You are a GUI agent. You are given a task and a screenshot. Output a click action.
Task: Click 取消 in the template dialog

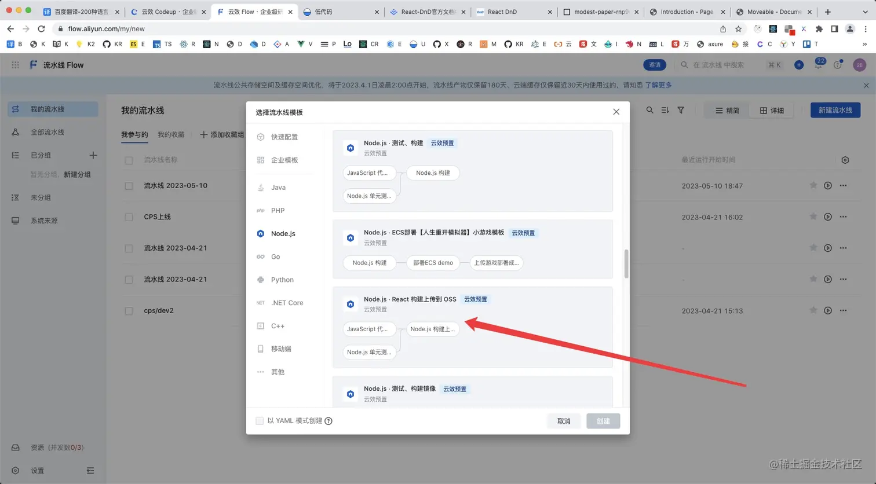[x=564, y=421]
